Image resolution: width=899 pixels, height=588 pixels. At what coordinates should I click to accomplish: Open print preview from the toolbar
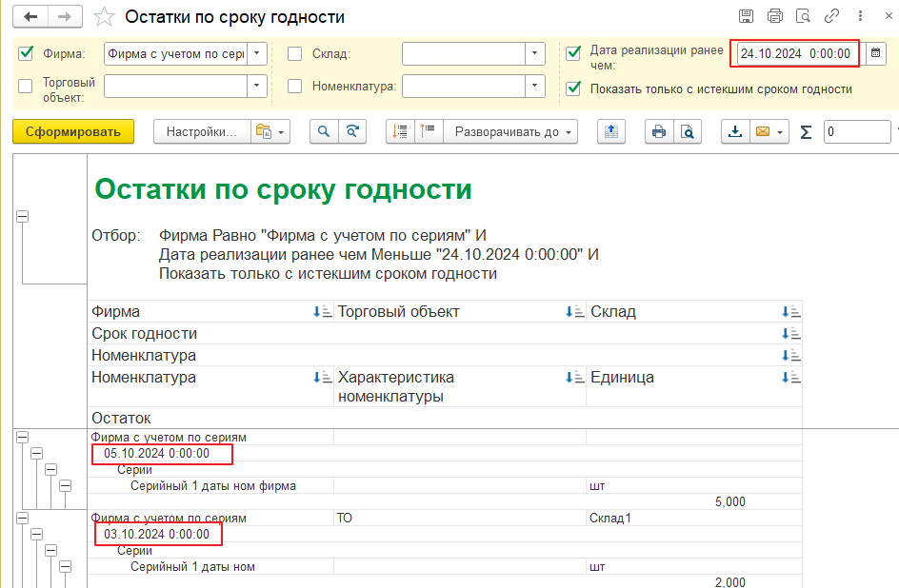687,131
